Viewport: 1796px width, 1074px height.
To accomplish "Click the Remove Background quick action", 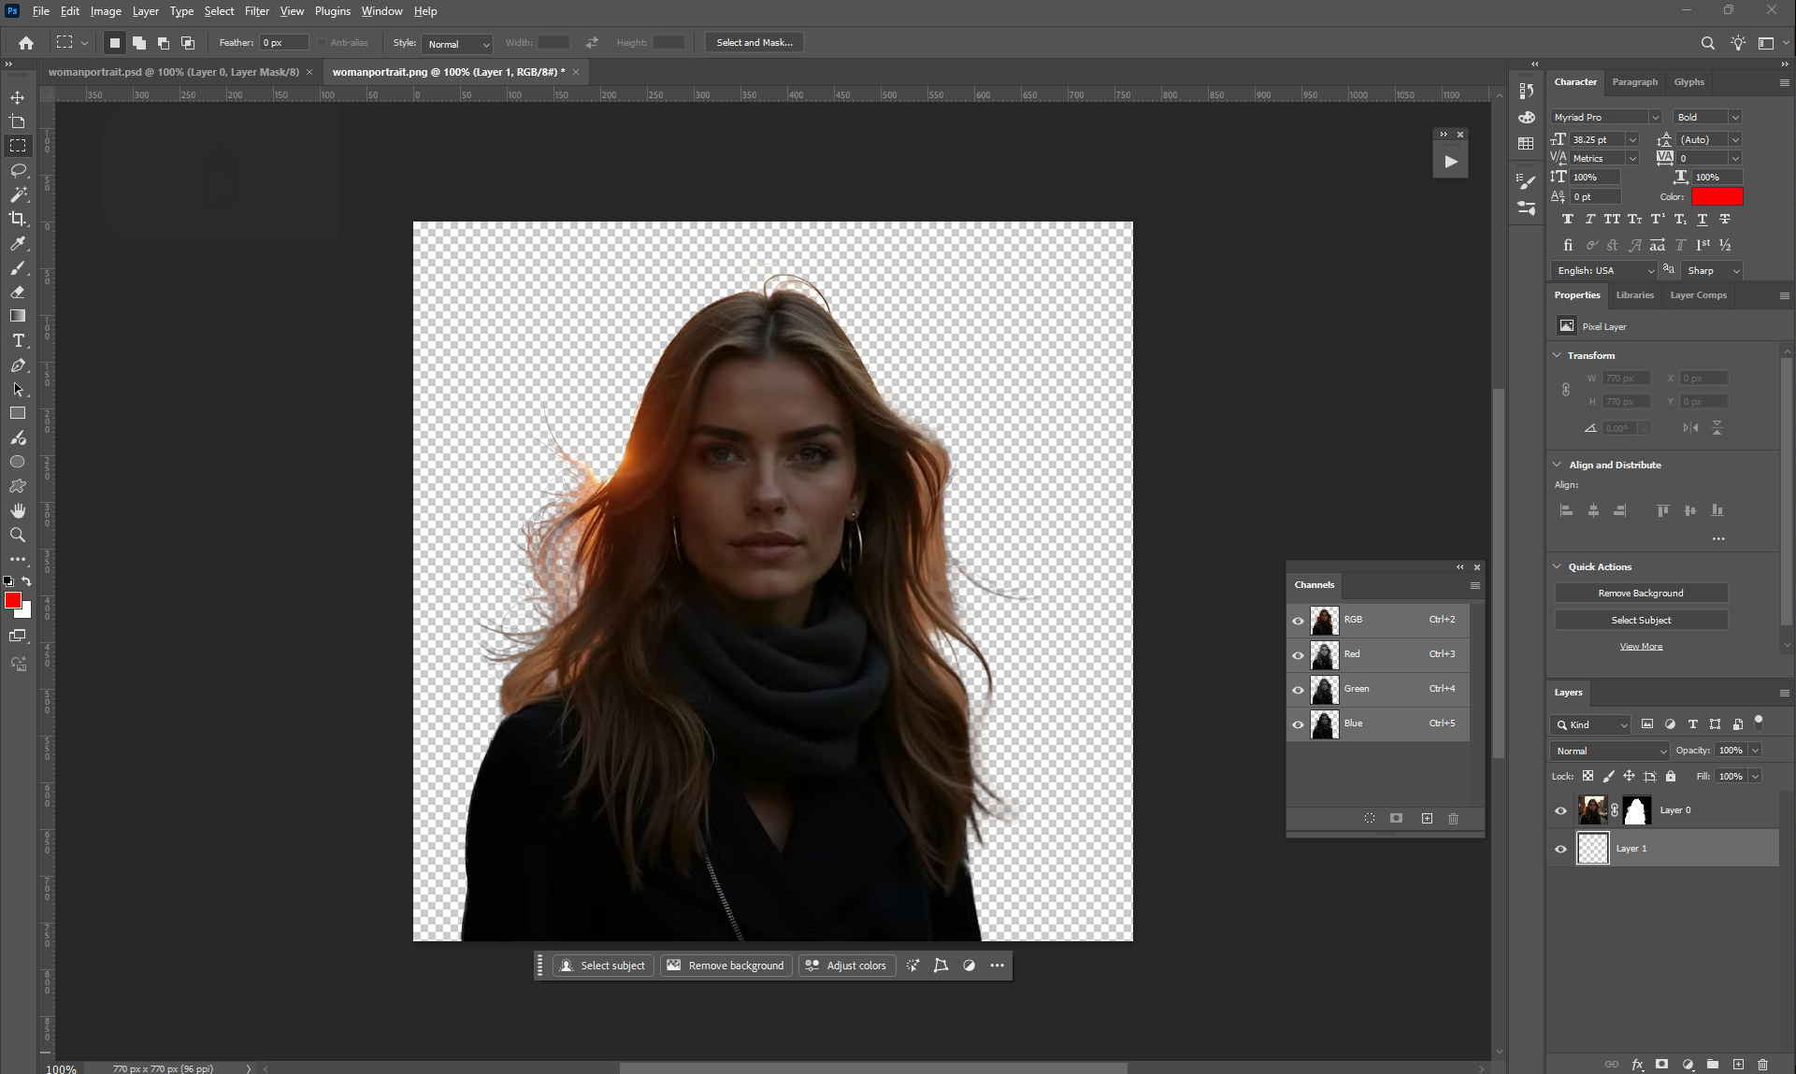I will click(1640, 594).
